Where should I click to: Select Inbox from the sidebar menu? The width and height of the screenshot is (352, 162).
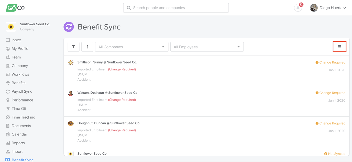pos(16,40)
